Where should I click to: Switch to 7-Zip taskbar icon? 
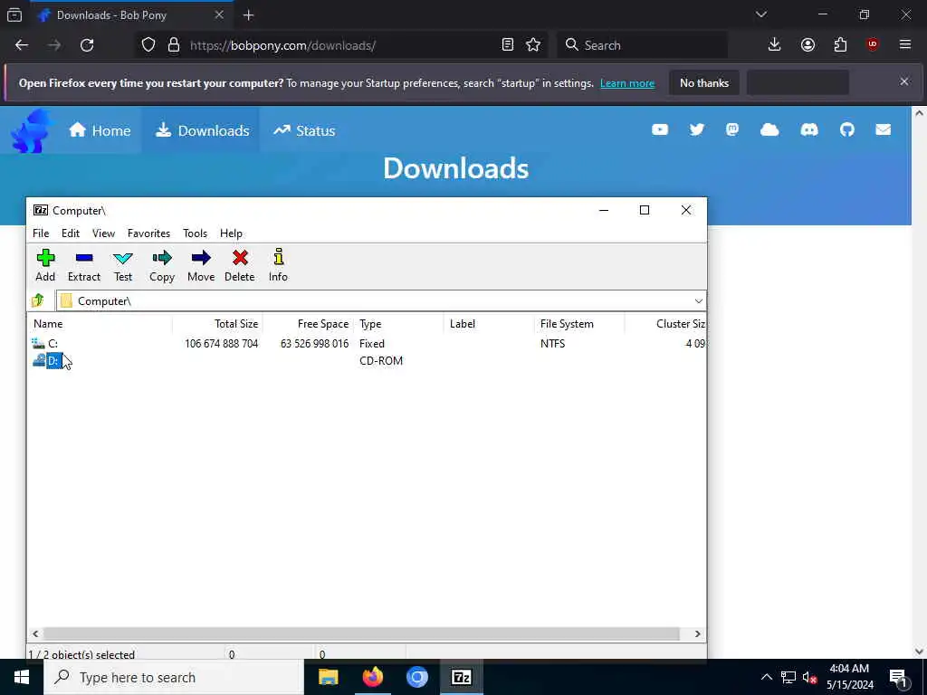pyautogui.click(x=461, y=677)
